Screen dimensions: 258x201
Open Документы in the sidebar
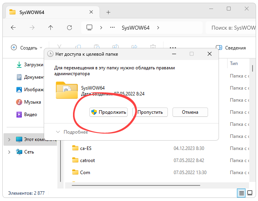(30, 77)
